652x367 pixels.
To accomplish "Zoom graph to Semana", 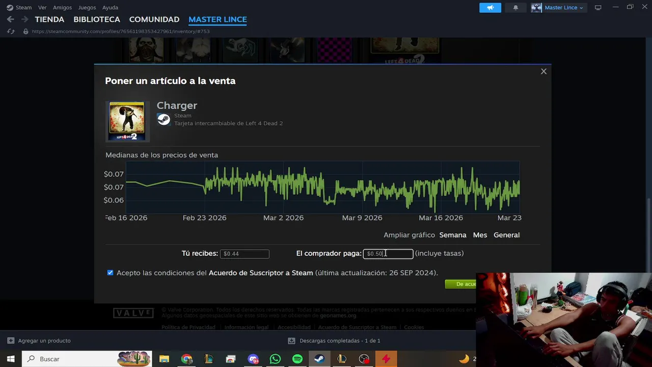I will (453, 235).
